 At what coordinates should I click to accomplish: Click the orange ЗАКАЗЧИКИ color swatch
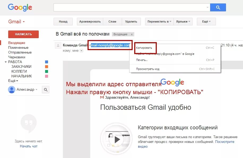pos(46,67)
